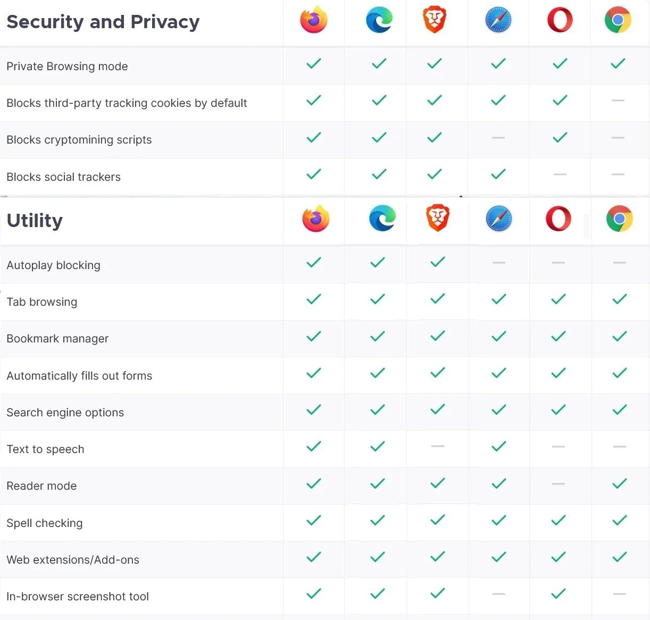The width and height of the screenshot is (650, 620).
Task: Click Edge checkmark for Text to speech
Action: click(x=378, y=447)
